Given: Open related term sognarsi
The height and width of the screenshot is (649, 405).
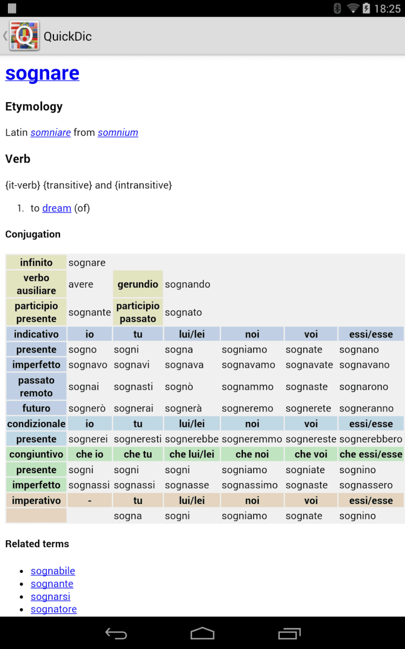Looking at the screenshot, I should 50,597.
